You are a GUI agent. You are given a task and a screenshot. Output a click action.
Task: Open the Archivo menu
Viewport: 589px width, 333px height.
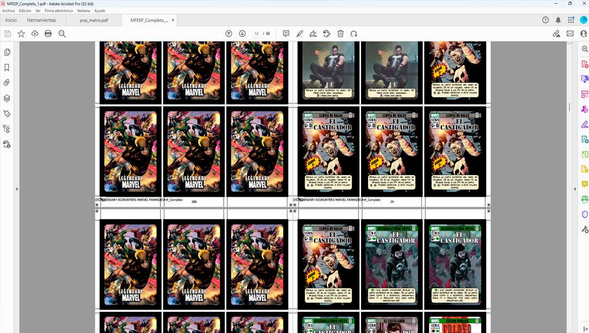tap(8, 11)
